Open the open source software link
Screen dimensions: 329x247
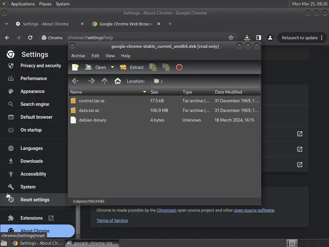pyautogui.click(x=254, y=210)
